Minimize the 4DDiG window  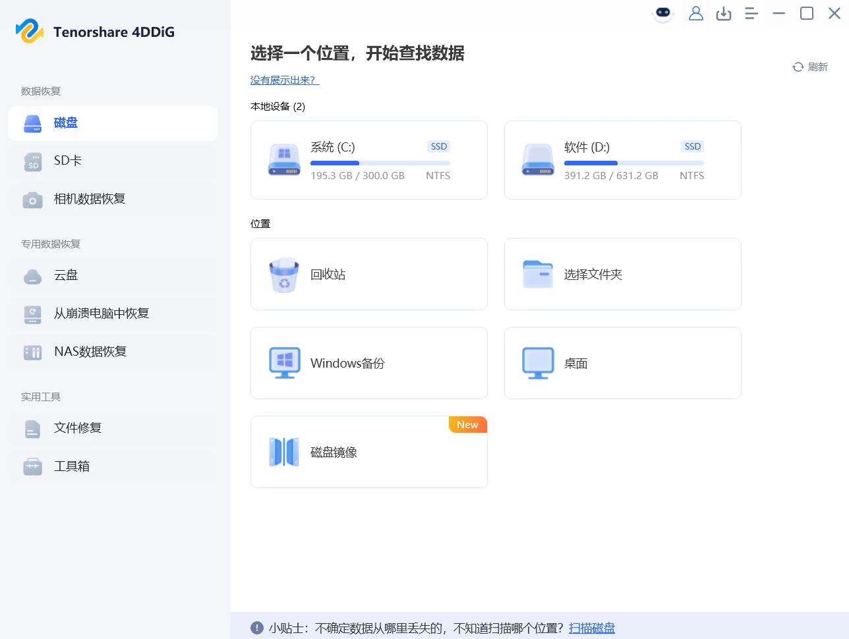pos(779,13)
